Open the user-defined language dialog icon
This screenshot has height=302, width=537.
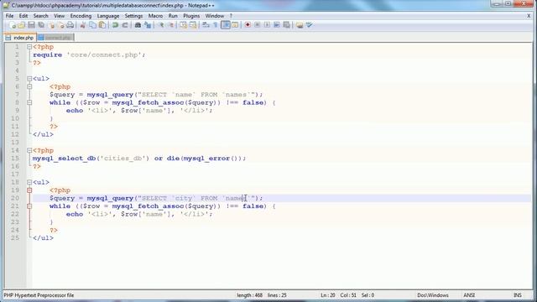[235, 25]
